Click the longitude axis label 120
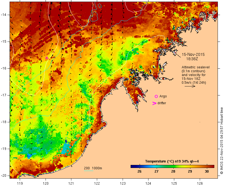 tap(46, 183)
